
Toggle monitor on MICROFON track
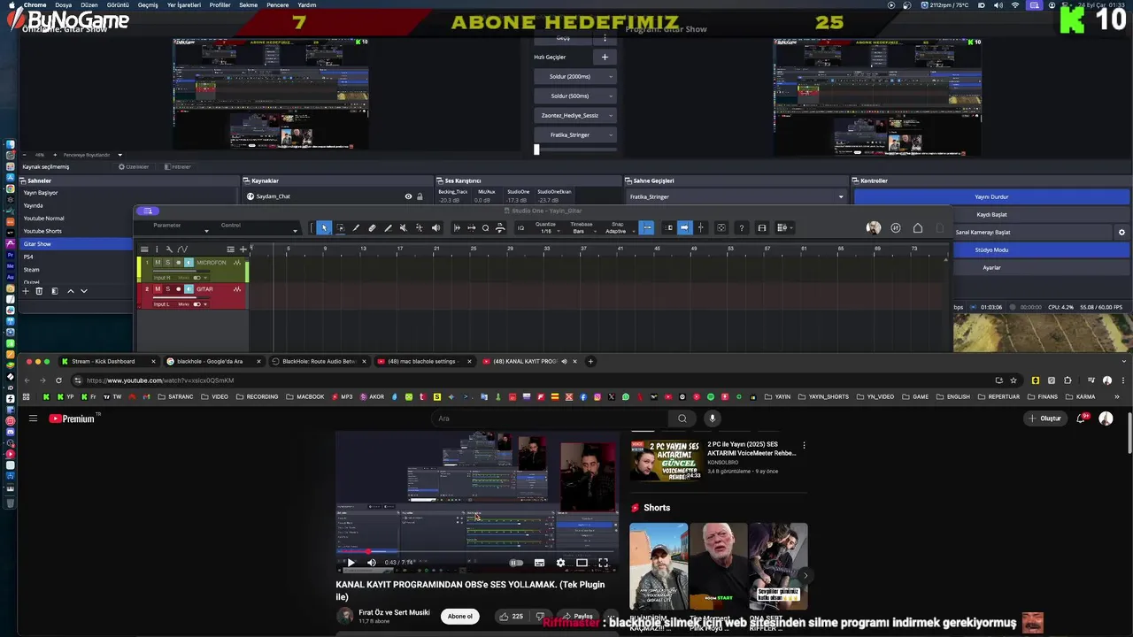pos(189,263)
